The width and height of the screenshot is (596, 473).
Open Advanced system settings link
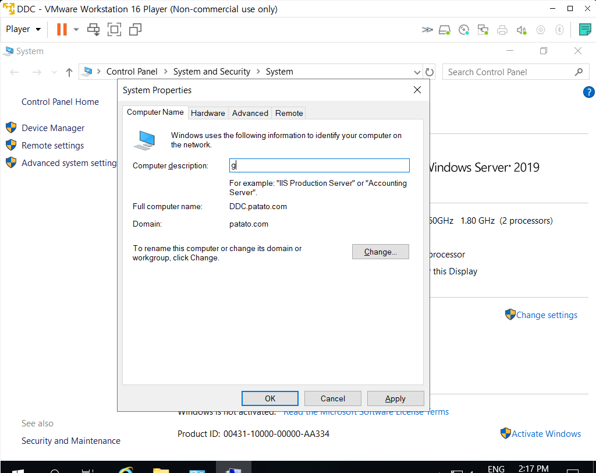[x=69, y=163]
